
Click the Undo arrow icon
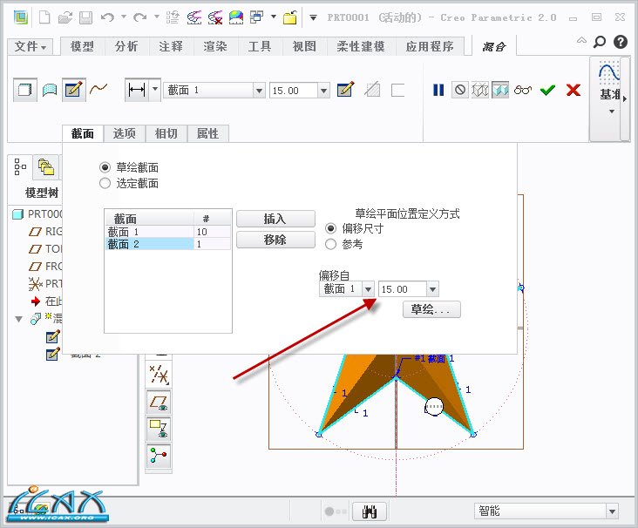tap(107, 17)
